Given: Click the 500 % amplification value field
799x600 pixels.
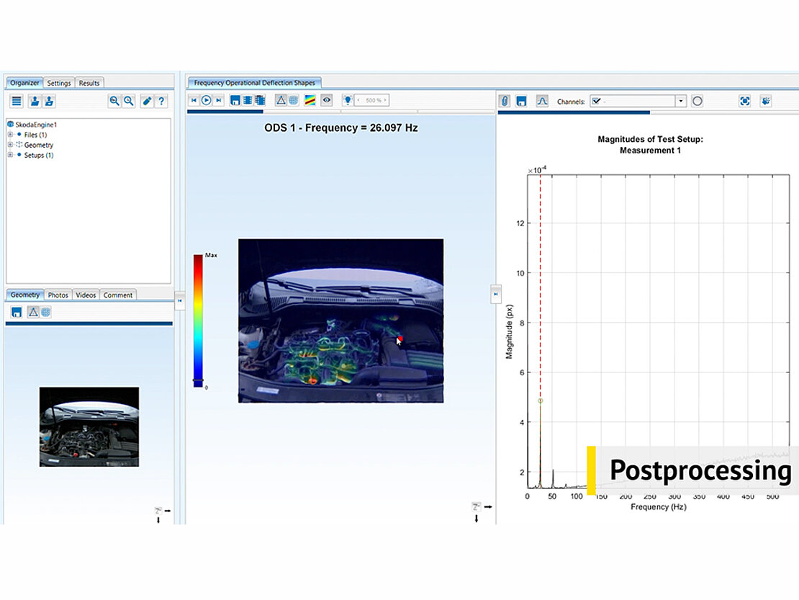Looking at the screenshot, I should (373, 100).
